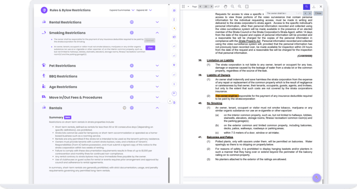Click the 'Liability of Owners' heading in the PDF
This screenshot has width=357, height=189.
click(218, 75)
